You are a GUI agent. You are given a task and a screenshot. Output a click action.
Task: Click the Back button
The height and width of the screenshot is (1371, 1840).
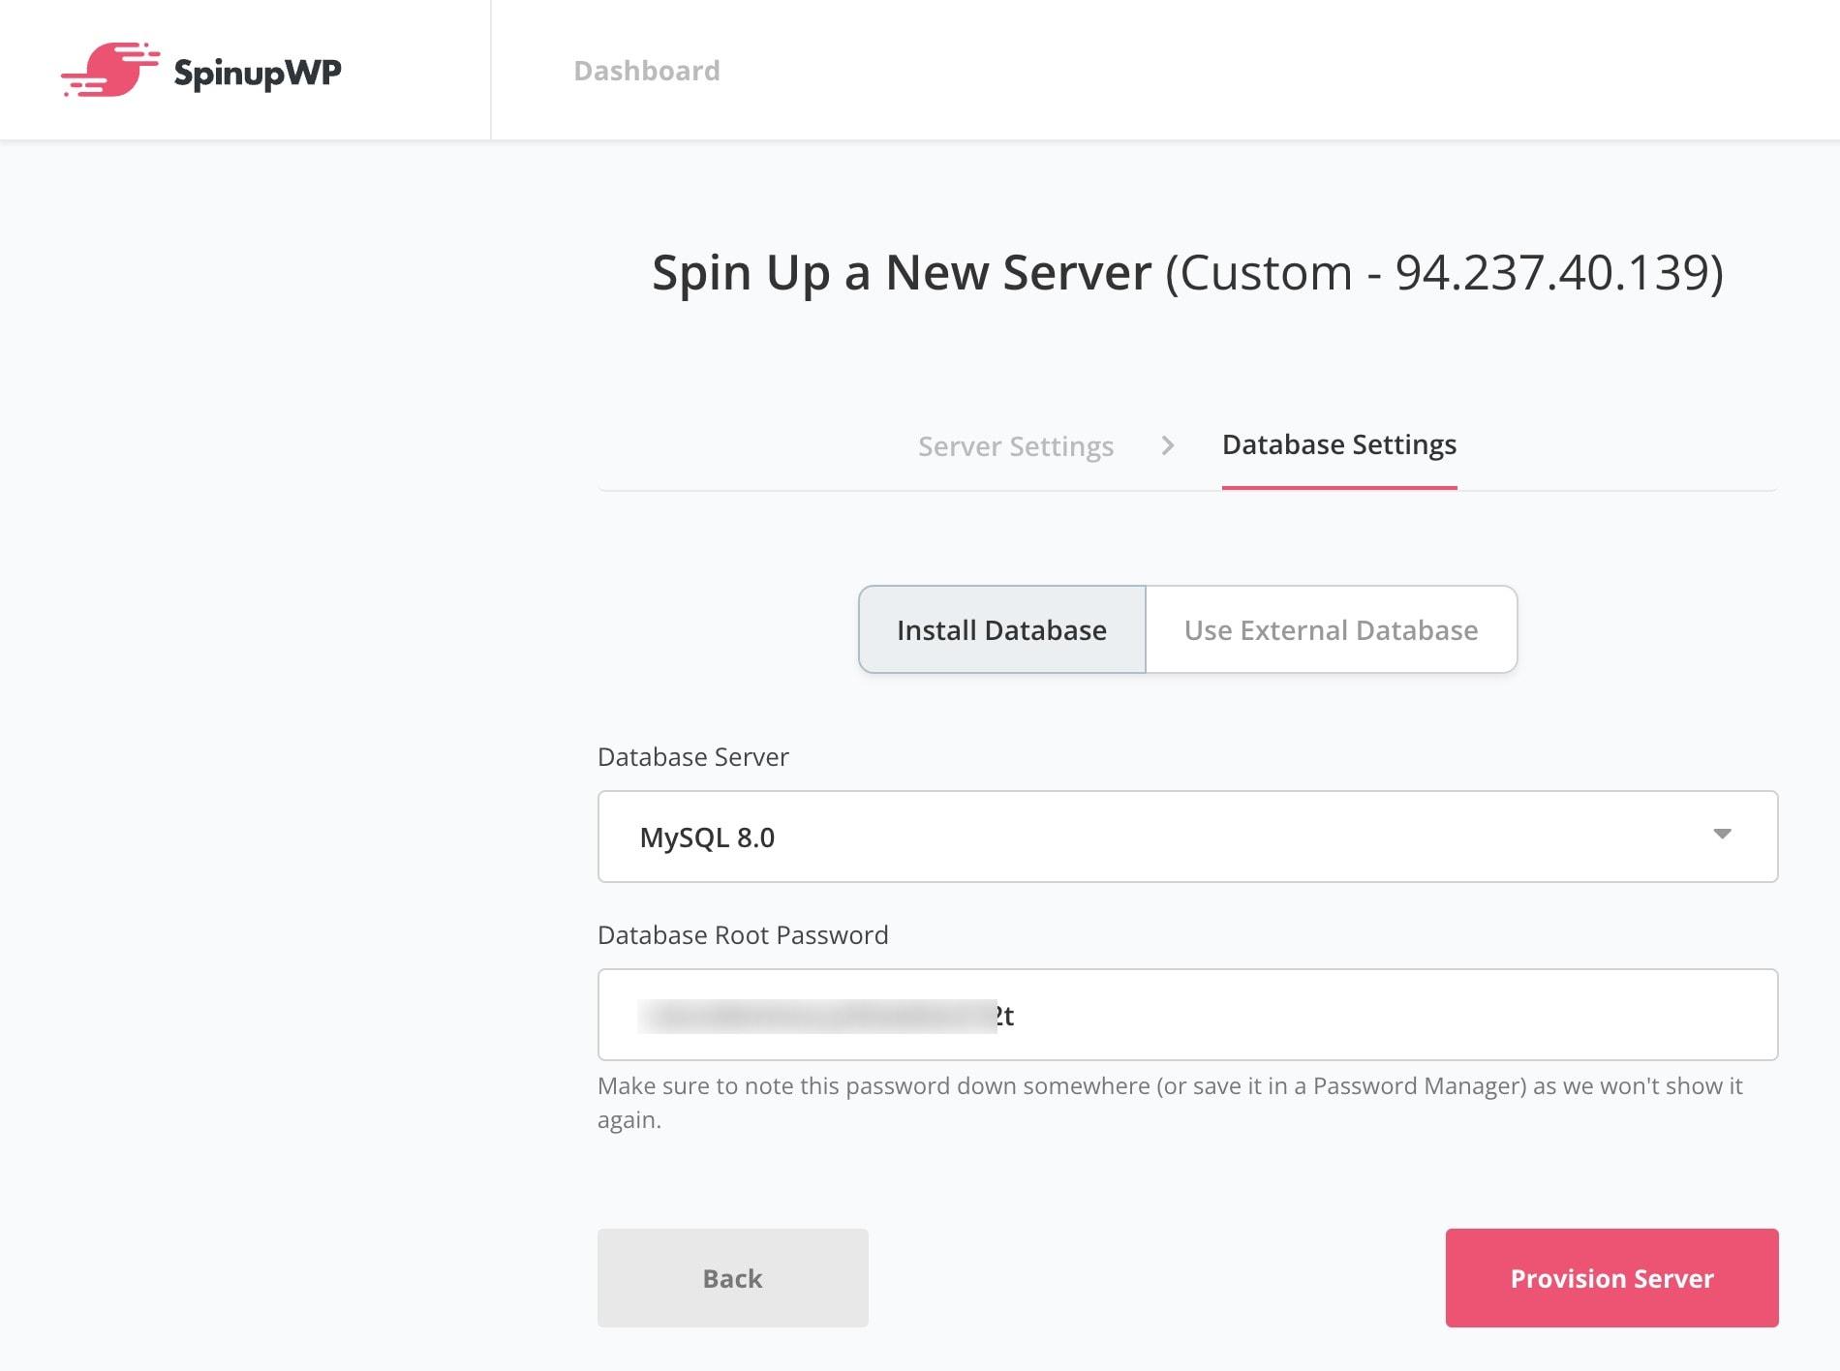(733, 1278)
